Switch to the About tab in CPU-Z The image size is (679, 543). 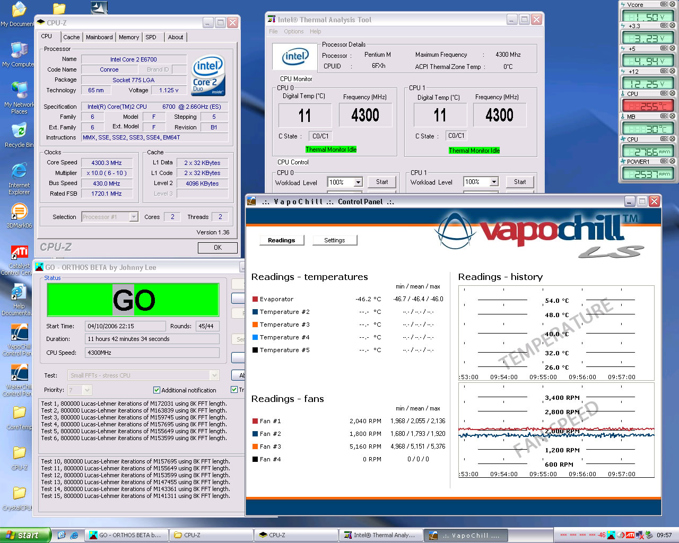[x=176, y=37]
